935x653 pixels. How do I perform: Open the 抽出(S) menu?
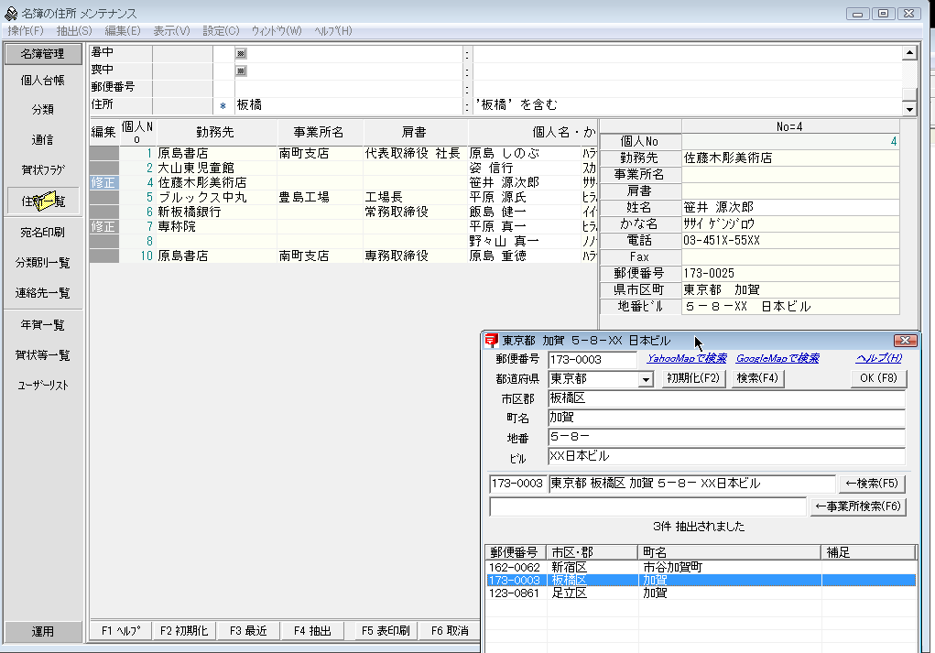click(74, 31)
